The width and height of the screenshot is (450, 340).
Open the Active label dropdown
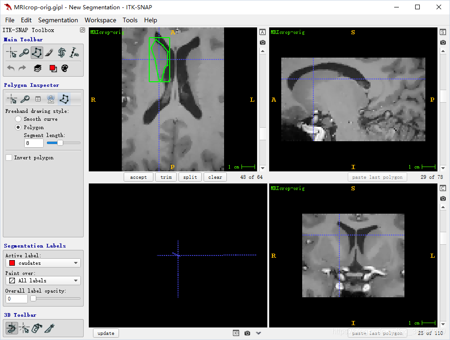(43, 263)
